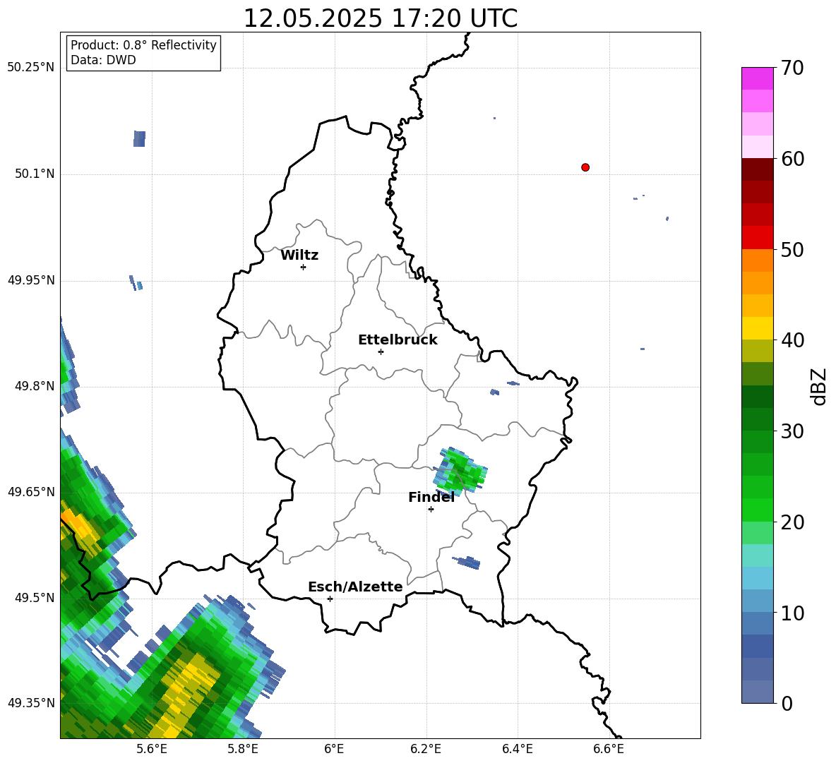836x763 pixels.
Task: Click the 60 value on the colorbar
Action: [792, 159]
